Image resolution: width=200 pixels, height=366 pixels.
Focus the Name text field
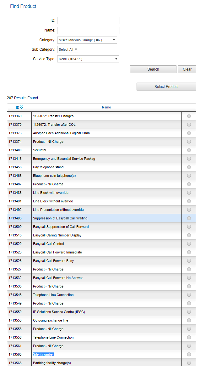[x=88, y=30]
